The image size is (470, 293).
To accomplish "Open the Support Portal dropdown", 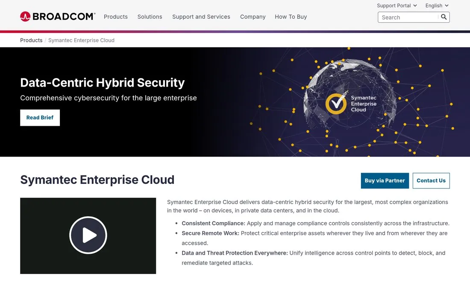I will 397,6.
